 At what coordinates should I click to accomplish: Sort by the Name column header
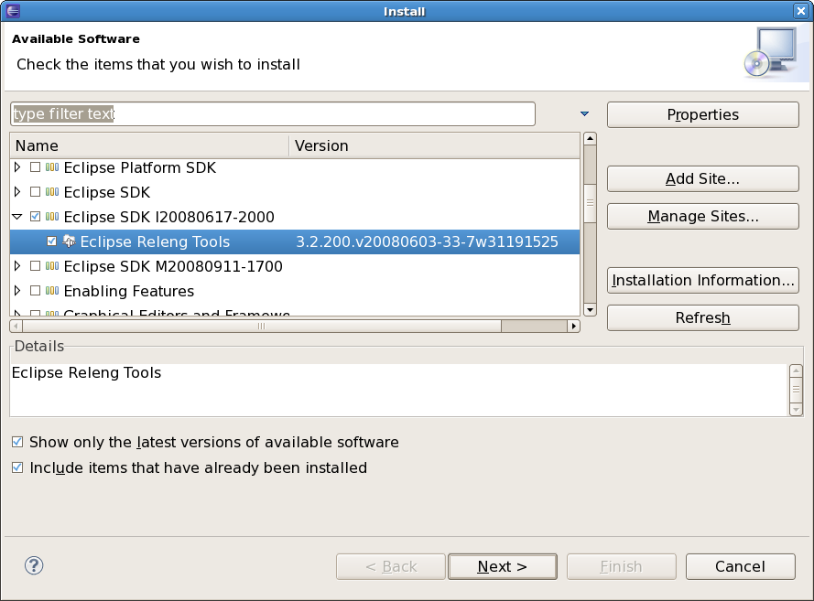[149, 145]
